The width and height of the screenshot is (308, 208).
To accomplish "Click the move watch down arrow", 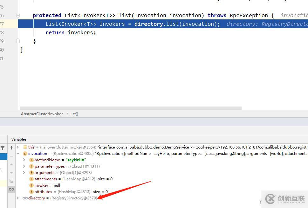I will pos(11,172).
